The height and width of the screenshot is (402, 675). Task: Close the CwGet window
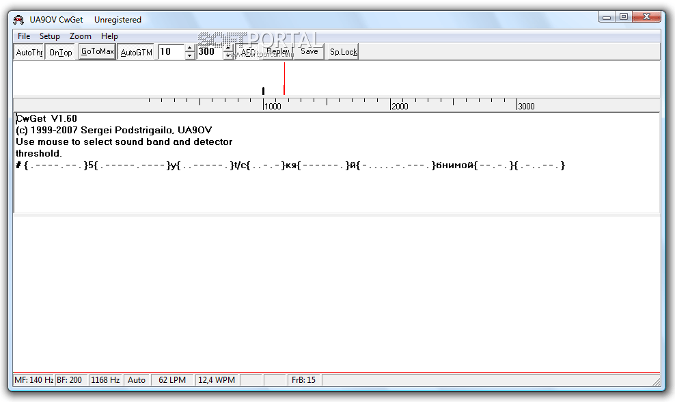646,17
